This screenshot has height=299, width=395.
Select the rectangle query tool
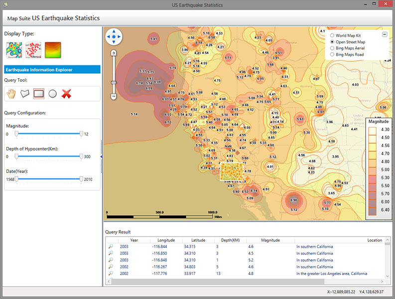pos(39,94)
